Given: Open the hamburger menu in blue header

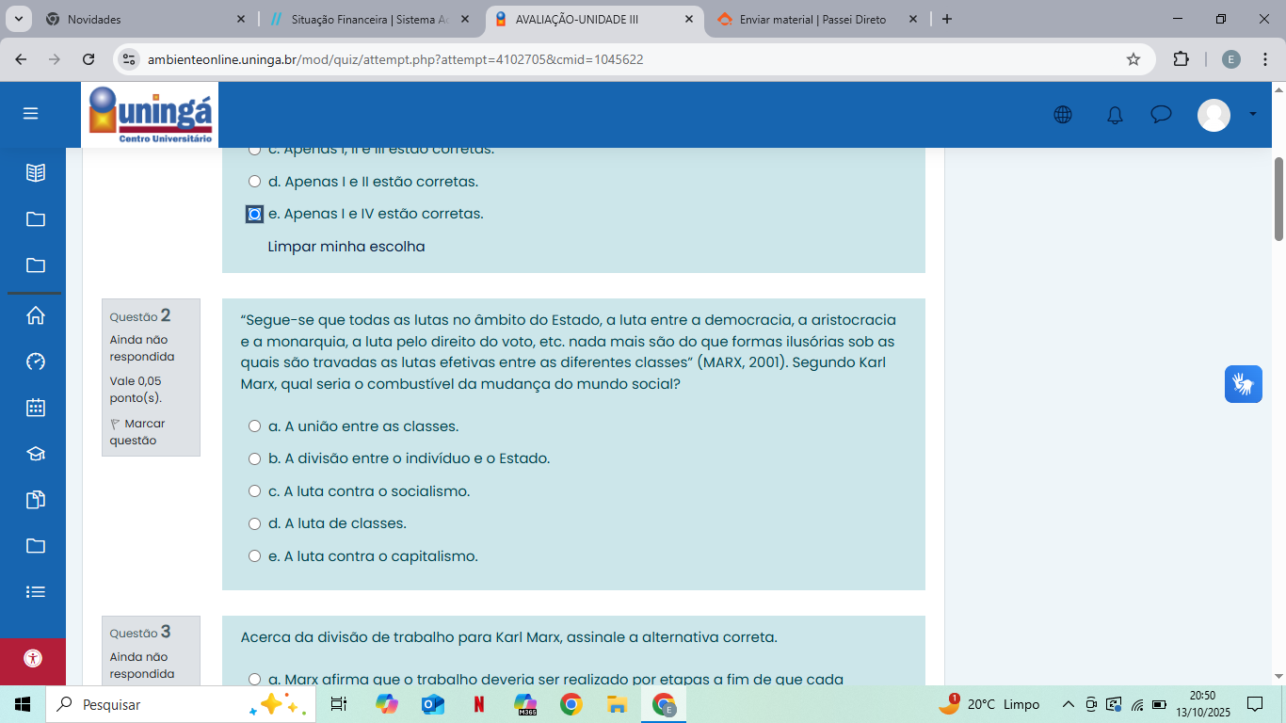Looking at the screenshot, I should click(x=31, y=114).
